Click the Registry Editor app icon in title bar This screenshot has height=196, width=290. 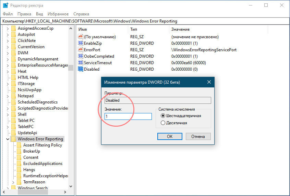click(x=5, y=5)
